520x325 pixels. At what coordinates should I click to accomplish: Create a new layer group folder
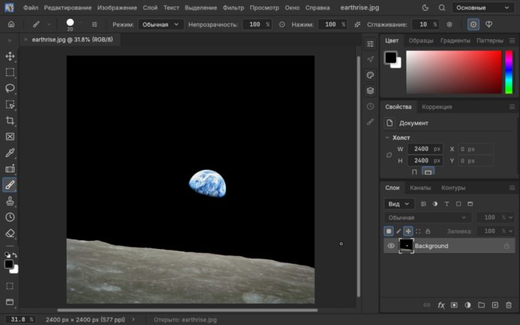tap(481, 305)
